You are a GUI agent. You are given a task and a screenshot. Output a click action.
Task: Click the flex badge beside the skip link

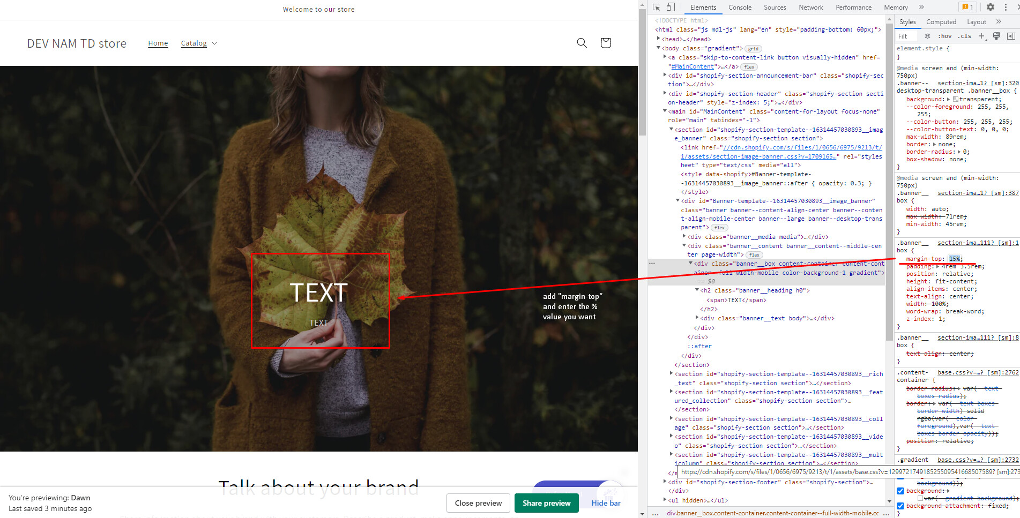[x=749, y=67]
